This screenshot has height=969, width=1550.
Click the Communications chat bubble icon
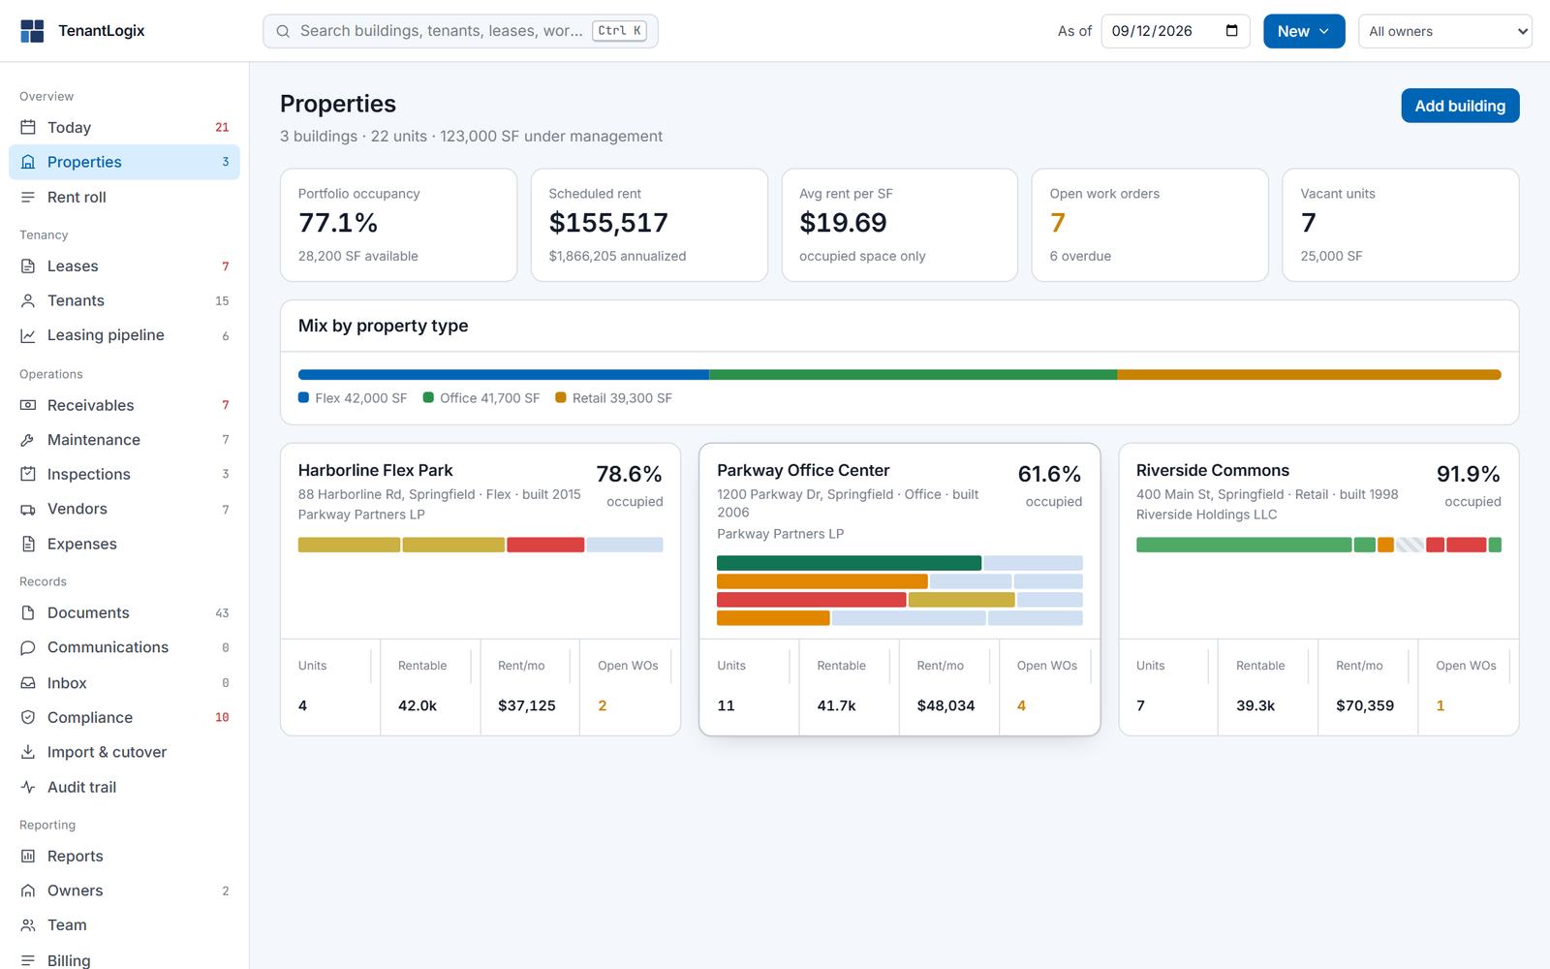(x=28, y=647)
